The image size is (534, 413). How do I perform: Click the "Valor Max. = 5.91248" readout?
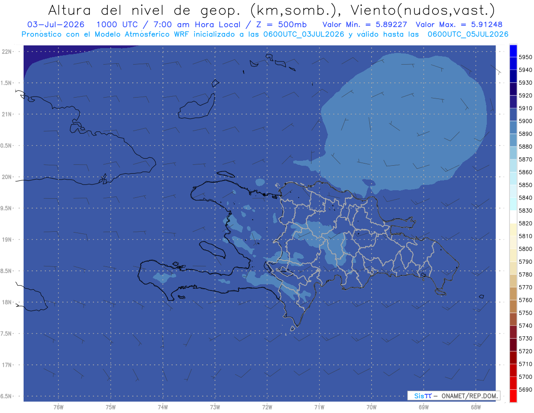coord(460,25)
